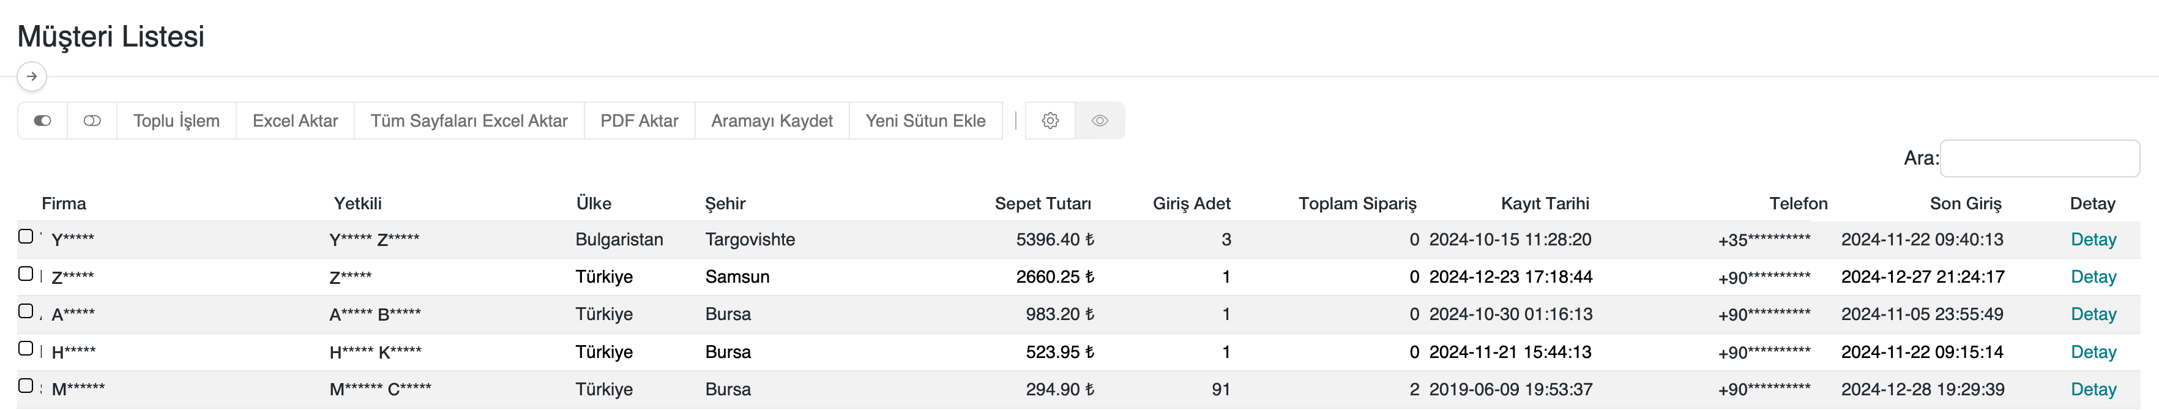Click Yeni Sütun Ekle
Image resolution: width=2159 pixels, height=410 pixels.
(x=925, y=121)
